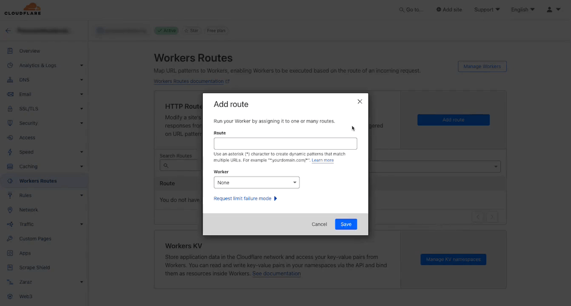Click the Workers Routes sidebar icon

pyautogui.click(x=10, y=181)
